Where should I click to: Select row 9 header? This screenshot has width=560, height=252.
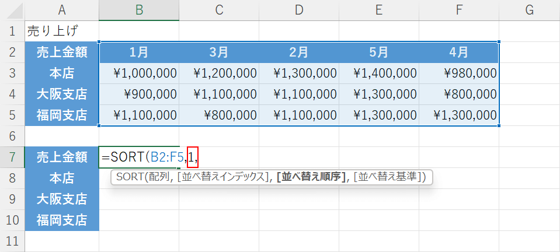[12, 199]
